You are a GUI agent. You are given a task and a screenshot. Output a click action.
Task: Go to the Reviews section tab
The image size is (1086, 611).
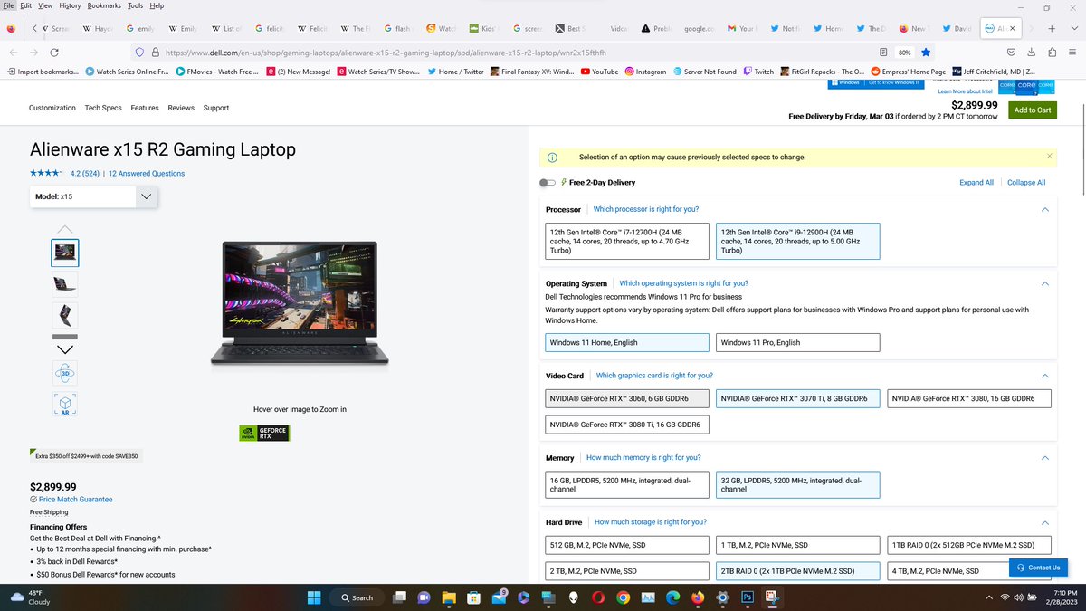181,108
